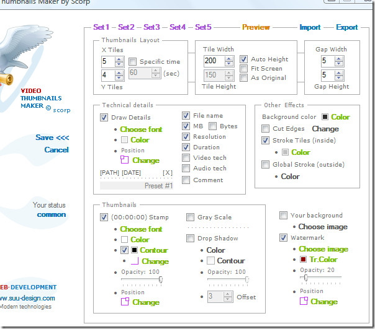375x329 pixels.
Task: Choose font for technical details
Action: point(141,129)
